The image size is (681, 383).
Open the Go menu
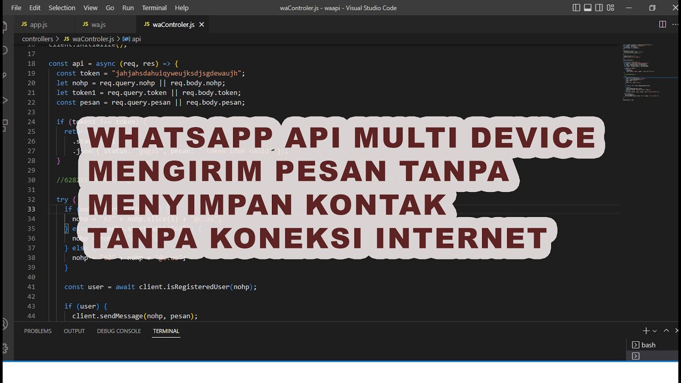[110, 8]
